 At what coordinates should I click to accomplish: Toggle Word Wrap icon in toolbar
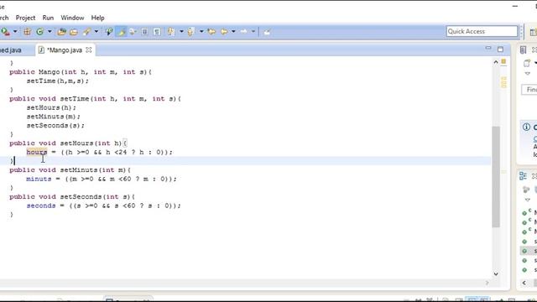133,32
